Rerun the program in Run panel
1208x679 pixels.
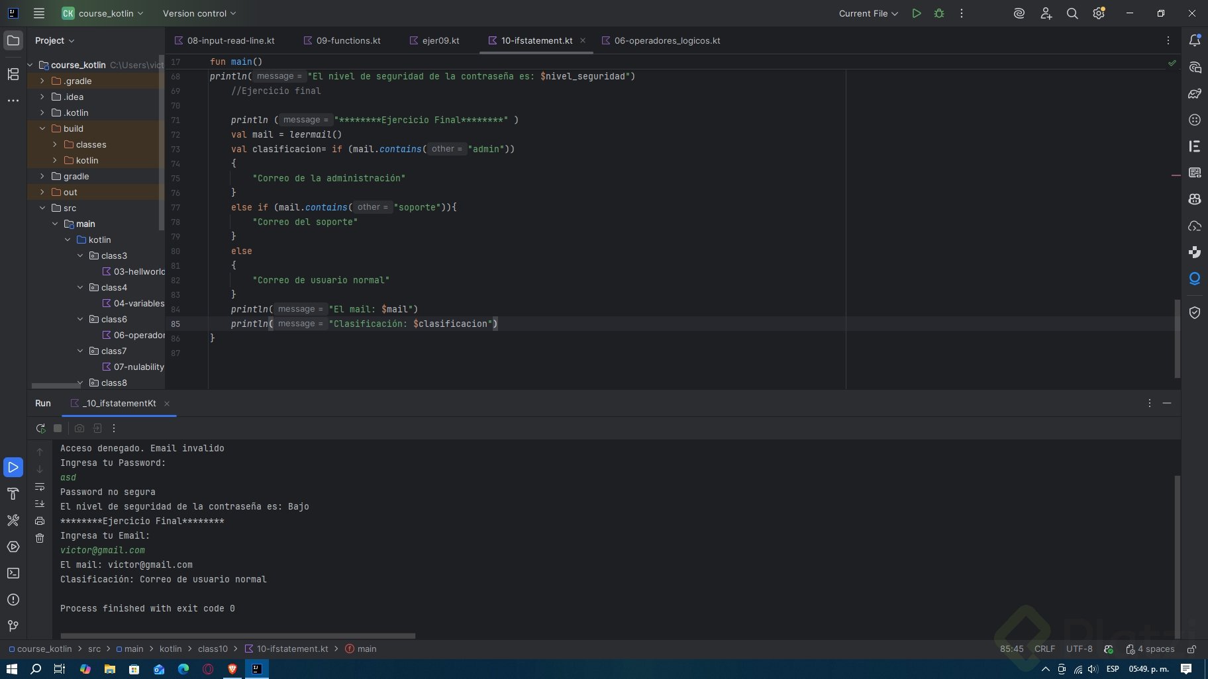[x=40, y=428]
